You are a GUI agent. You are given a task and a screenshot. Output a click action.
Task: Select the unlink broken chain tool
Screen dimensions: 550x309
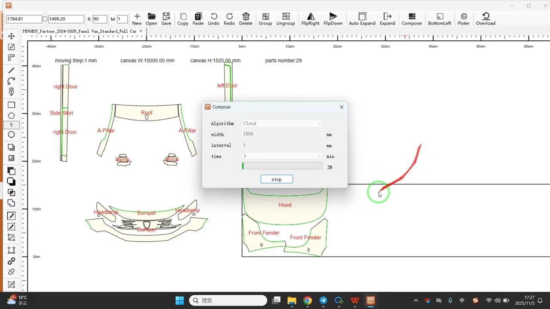pos(11,272)
